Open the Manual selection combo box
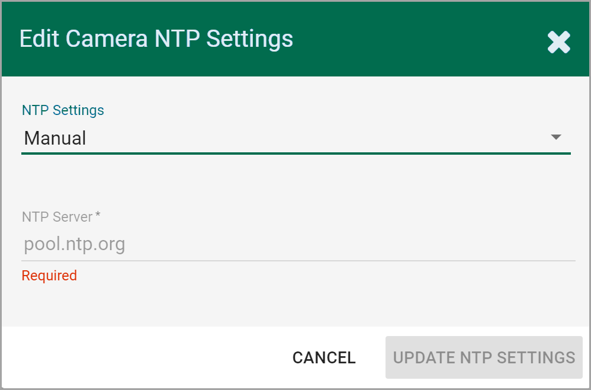Image resolution: width=591 pixels, height=390 pixels. (x=295, y=138)
